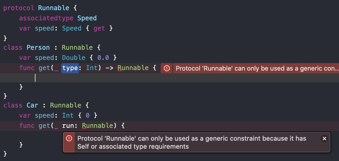Click the underlined Runnable parameter type in Car

(x=98, y=126)
